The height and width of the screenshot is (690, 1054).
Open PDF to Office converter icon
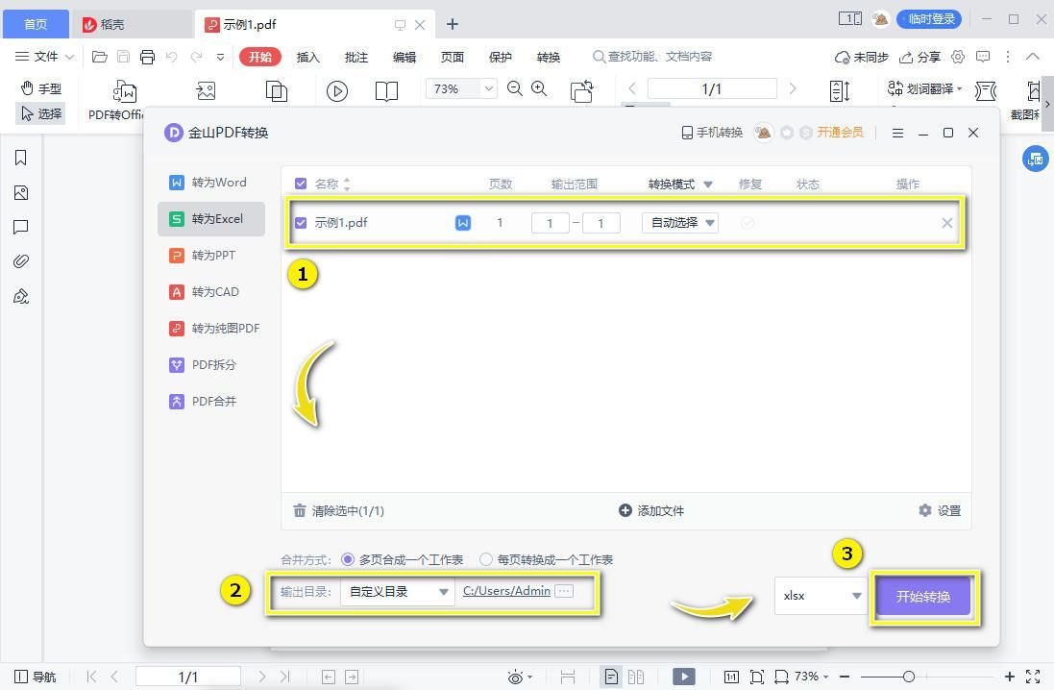124,90
